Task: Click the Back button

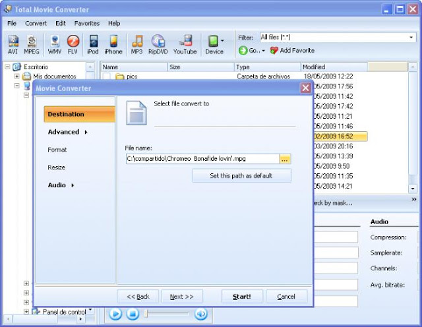Action: click(x=138, y=297)
